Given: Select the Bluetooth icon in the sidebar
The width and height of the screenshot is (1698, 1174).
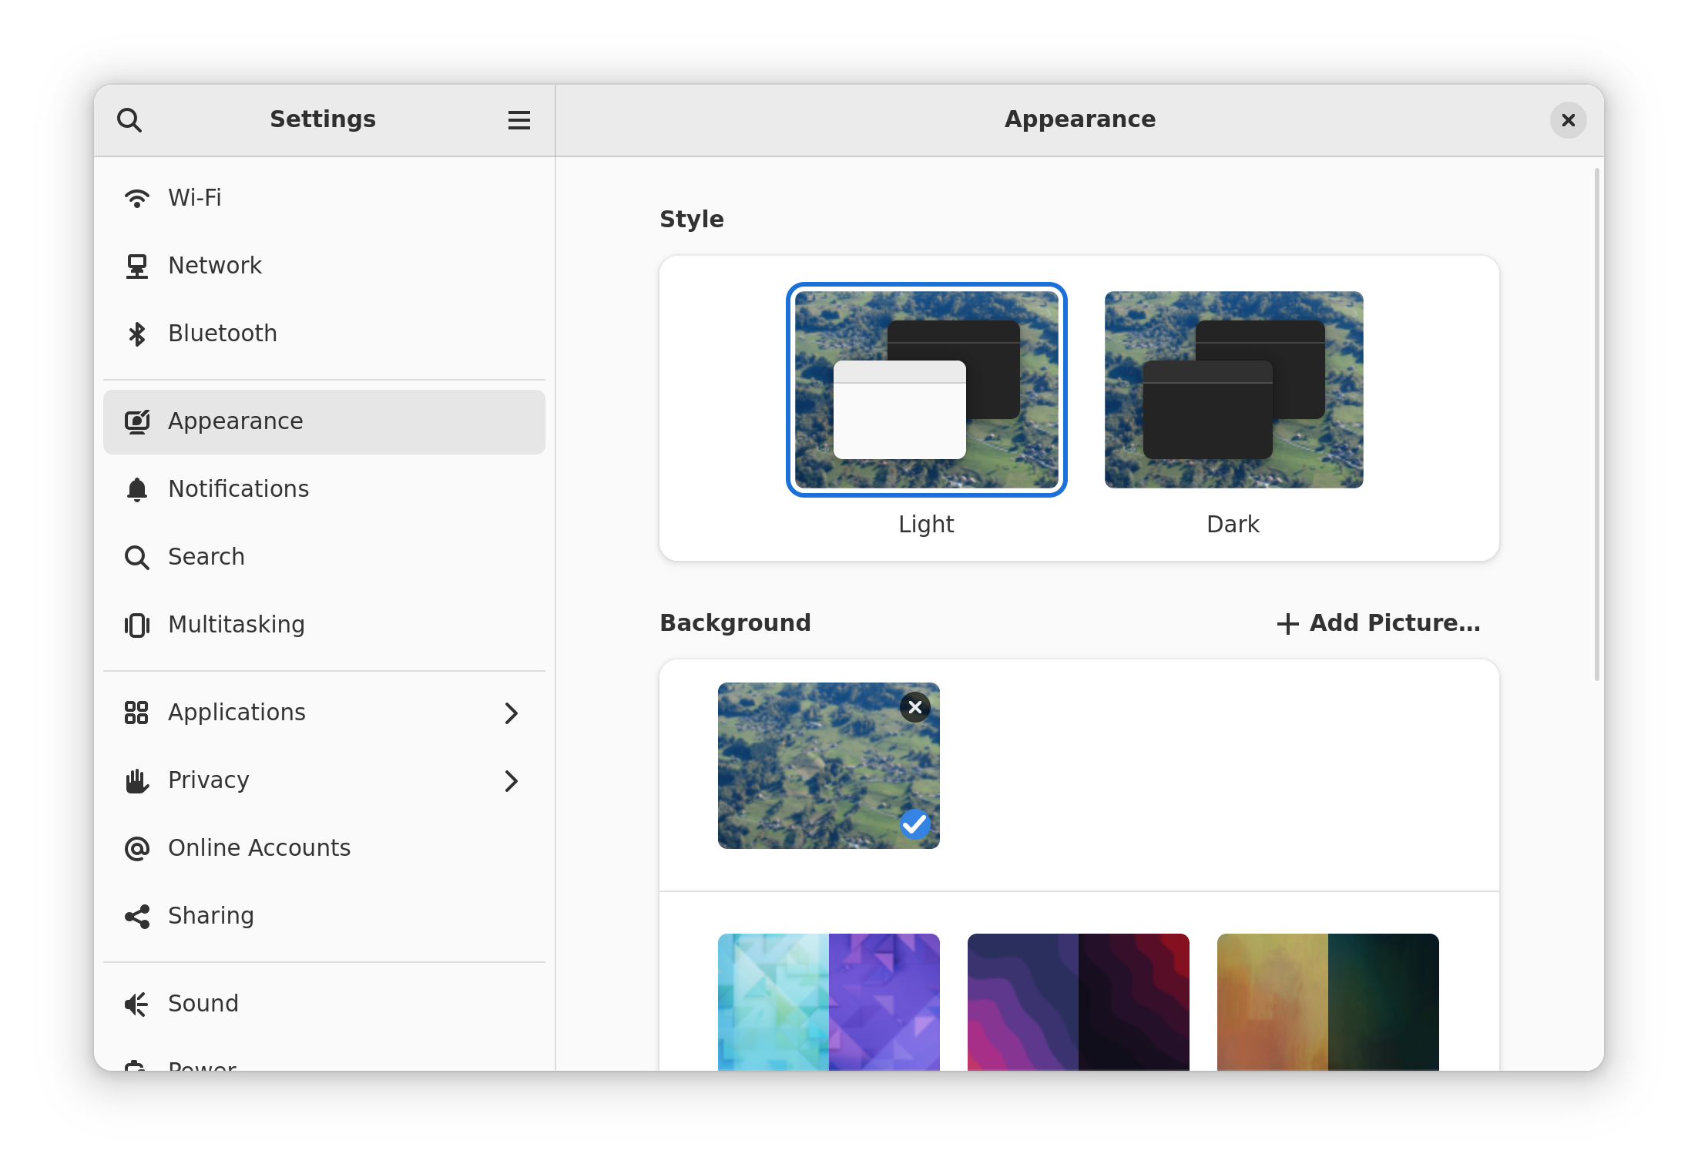Looking at the screenshot, I should click(x=137, y=334).
